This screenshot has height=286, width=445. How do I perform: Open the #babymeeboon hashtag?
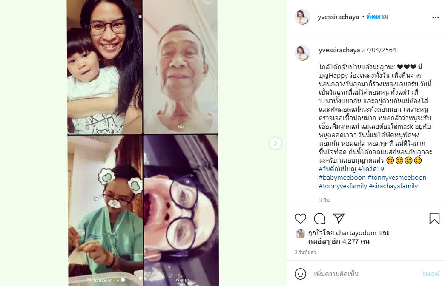point(342,178)
